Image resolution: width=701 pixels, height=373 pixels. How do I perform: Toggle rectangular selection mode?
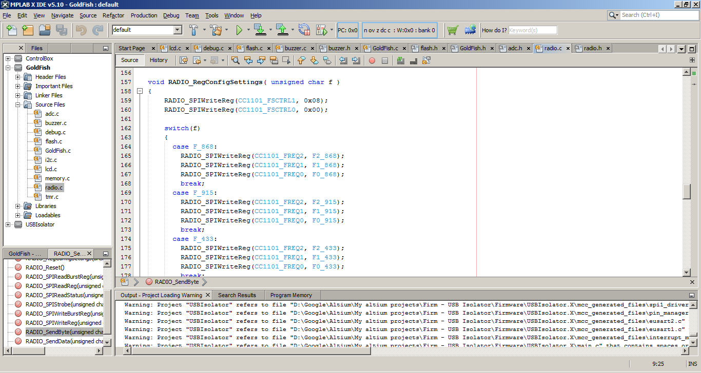pyautogui.click(x=286, y=60)
